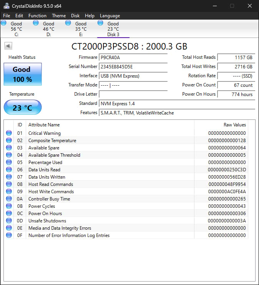Viewport: 259px width, 285px height.
Task: Click the Power On Count value 67 count
Action: [x=236, y=85]
